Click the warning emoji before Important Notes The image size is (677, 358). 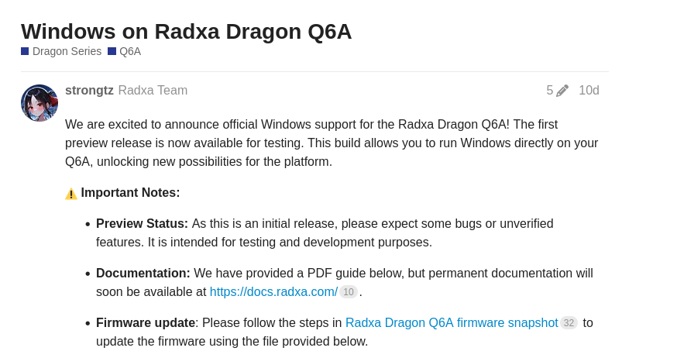pos(71,194)
